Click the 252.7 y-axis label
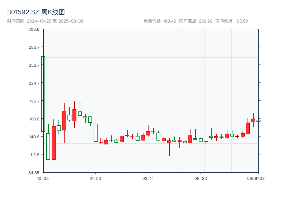Viewport: 287px width, 215px height. point(34,65)
